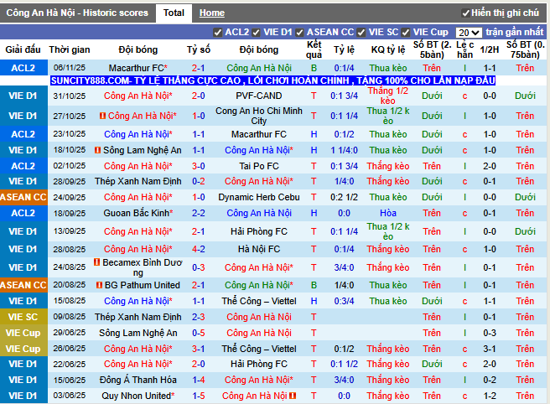This screenshot has width=550, height=404.
Task: Uncheck the ACL2 league filter
Action: (217, 33)
